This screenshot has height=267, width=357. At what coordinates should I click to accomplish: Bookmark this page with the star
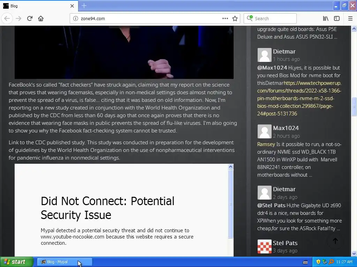pos(235,18)
